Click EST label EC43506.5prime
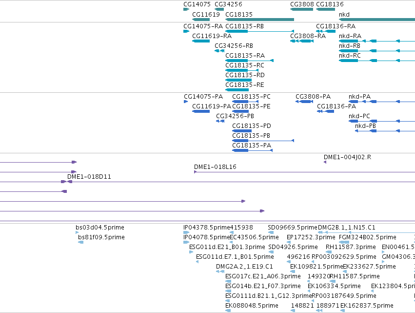Viewport: 415px width, 313px height. [x=255, y=237]
